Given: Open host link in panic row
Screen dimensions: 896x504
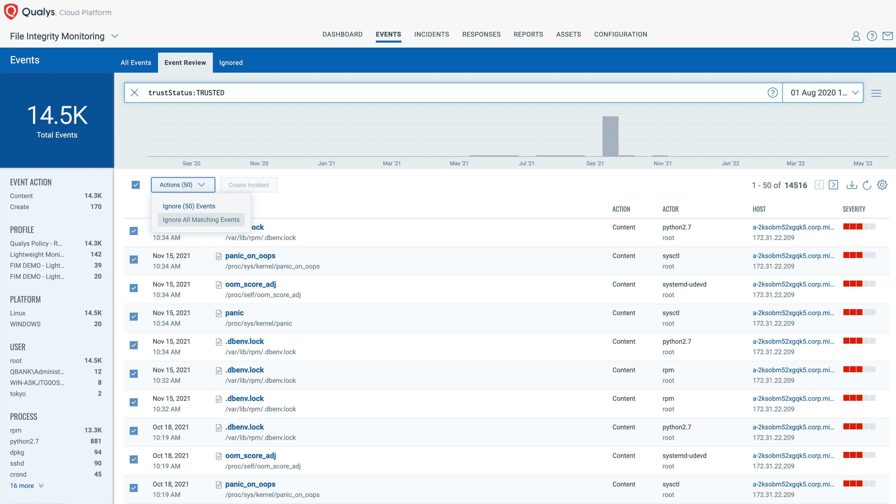Looking at the screenshot, I should point(793,313).
